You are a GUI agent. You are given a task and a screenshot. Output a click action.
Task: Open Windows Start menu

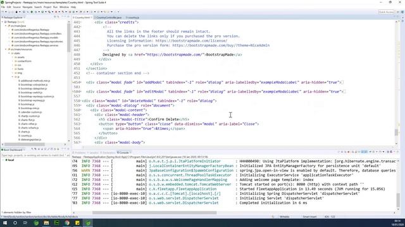pos(5,223)
